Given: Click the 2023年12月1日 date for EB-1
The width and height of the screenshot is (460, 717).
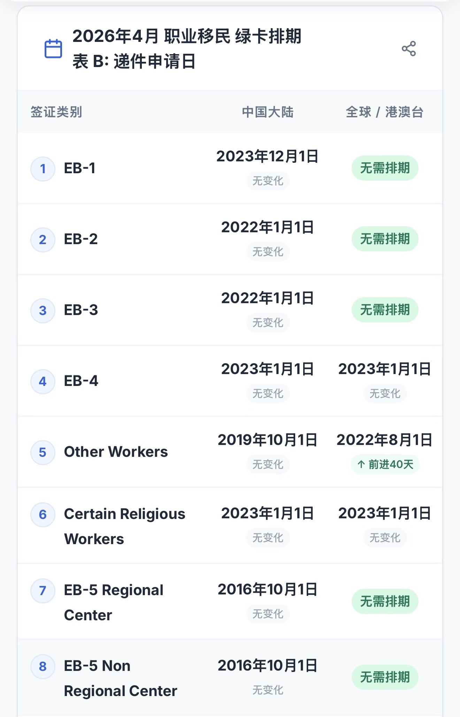Looking at the screenshot, I should (x=267, y=156).
